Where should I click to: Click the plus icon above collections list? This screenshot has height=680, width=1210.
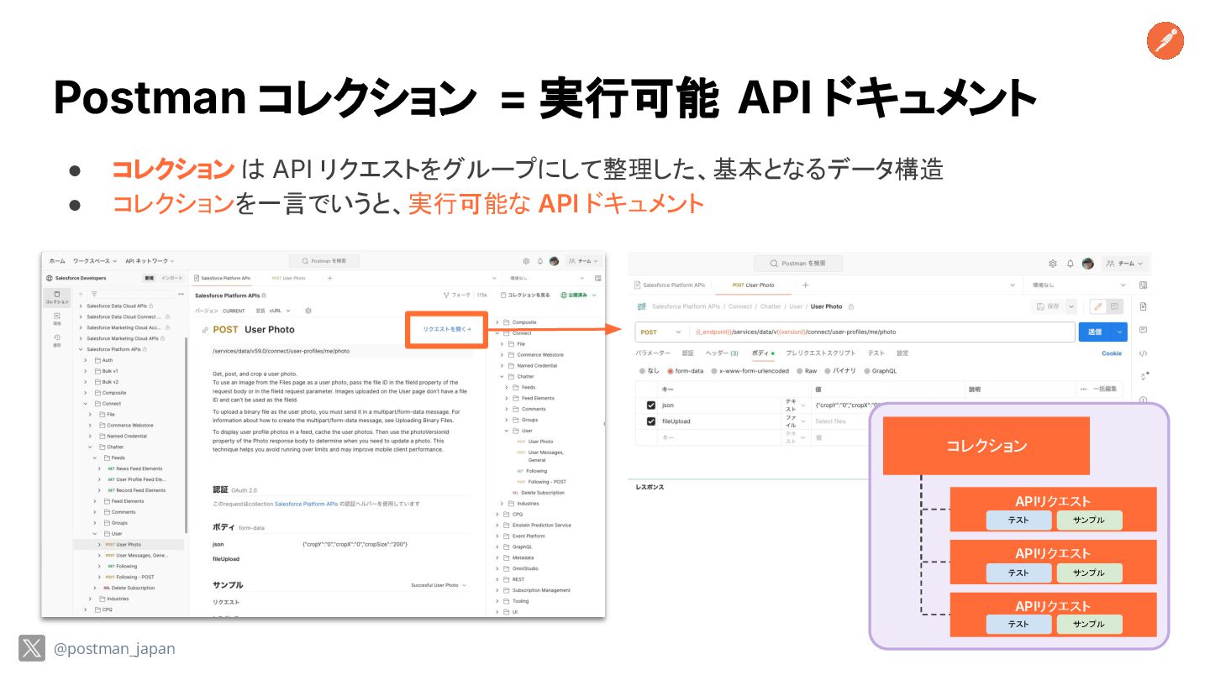(81, 294)
